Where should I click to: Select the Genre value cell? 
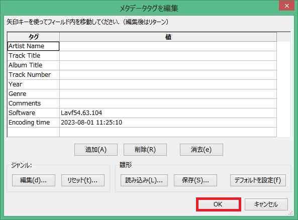pyautogui.click(x=168, y=94)
